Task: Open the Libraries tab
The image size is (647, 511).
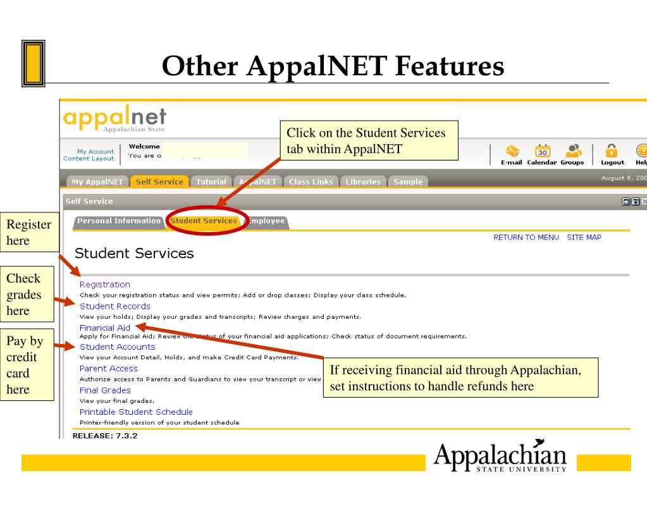Action: (363, 182)
